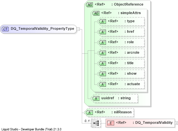Select the ': arcrole' attribute text
This screenshot has width=178, height=131.
click(x=132, y=52)
